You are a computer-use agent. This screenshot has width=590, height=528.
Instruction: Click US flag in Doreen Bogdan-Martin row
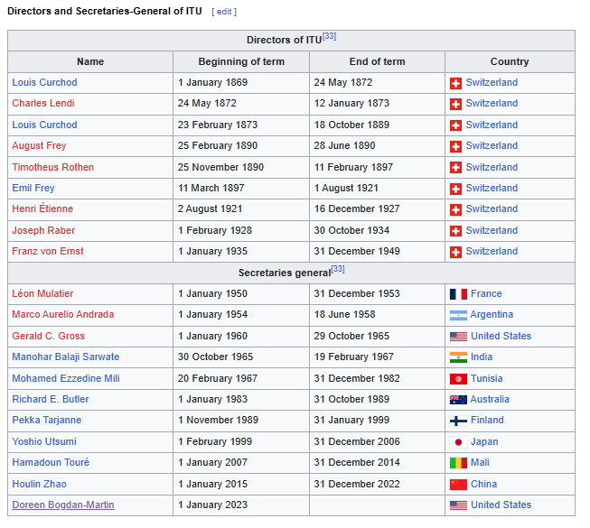(x=458, y=505)
